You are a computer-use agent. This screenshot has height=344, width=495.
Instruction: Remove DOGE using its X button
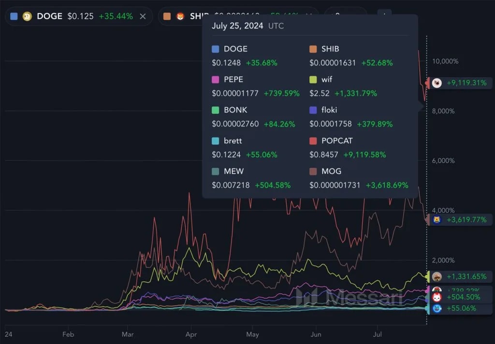pyautogui.click(x=143, y=16)
